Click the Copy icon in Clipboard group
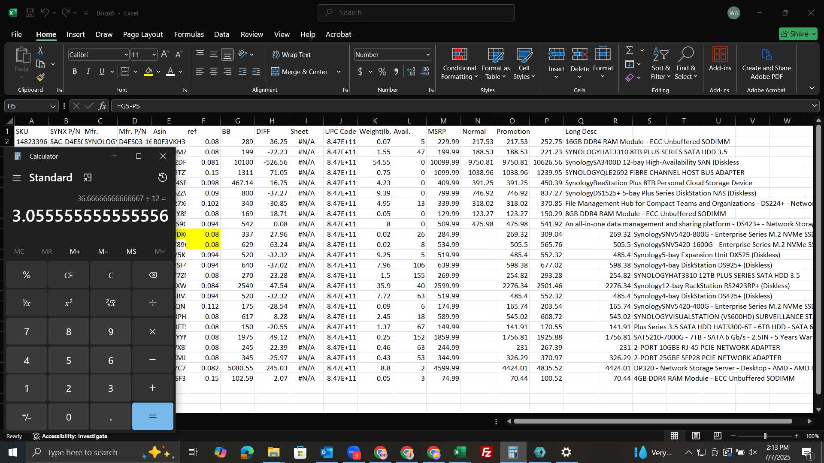 (x=40, y=64)
